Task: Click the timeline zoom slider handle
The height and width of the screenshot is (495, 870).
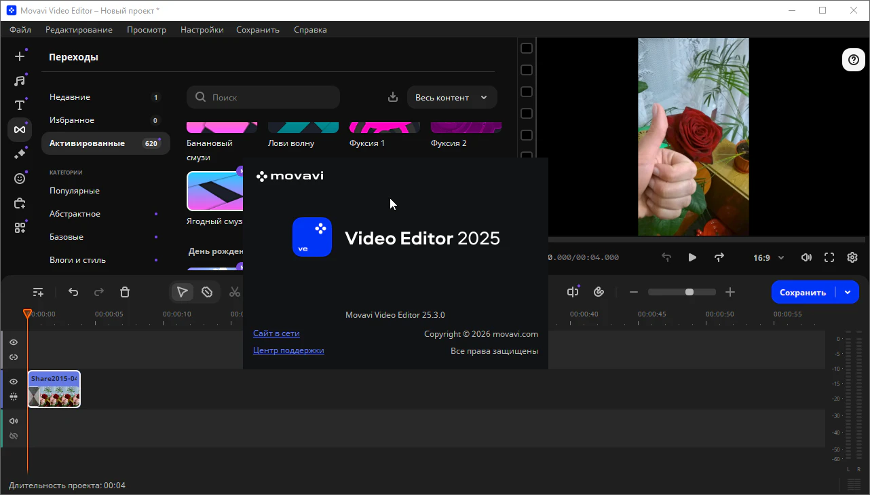Action: click(x=689, y=292)
